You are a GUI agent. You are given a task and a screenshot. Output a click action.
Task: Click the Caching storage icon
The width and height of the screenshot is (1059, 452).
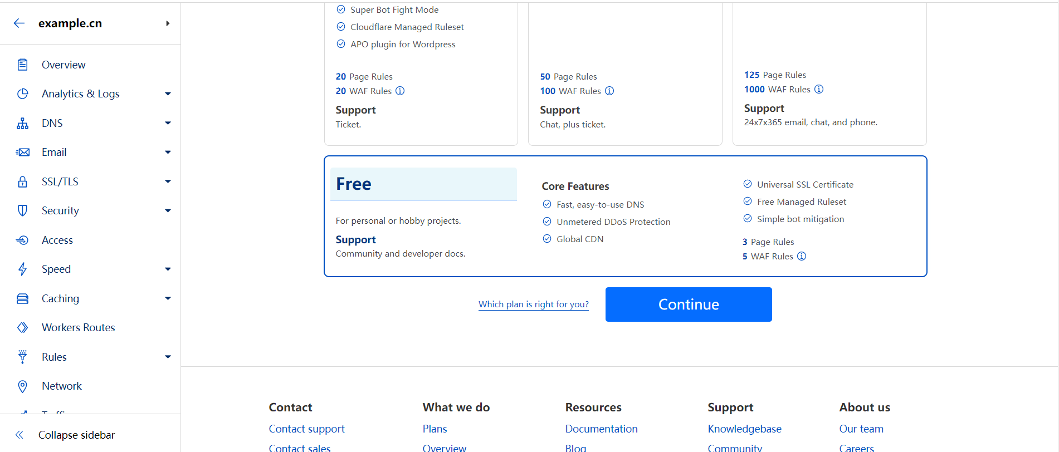click(x=22, y=298)
